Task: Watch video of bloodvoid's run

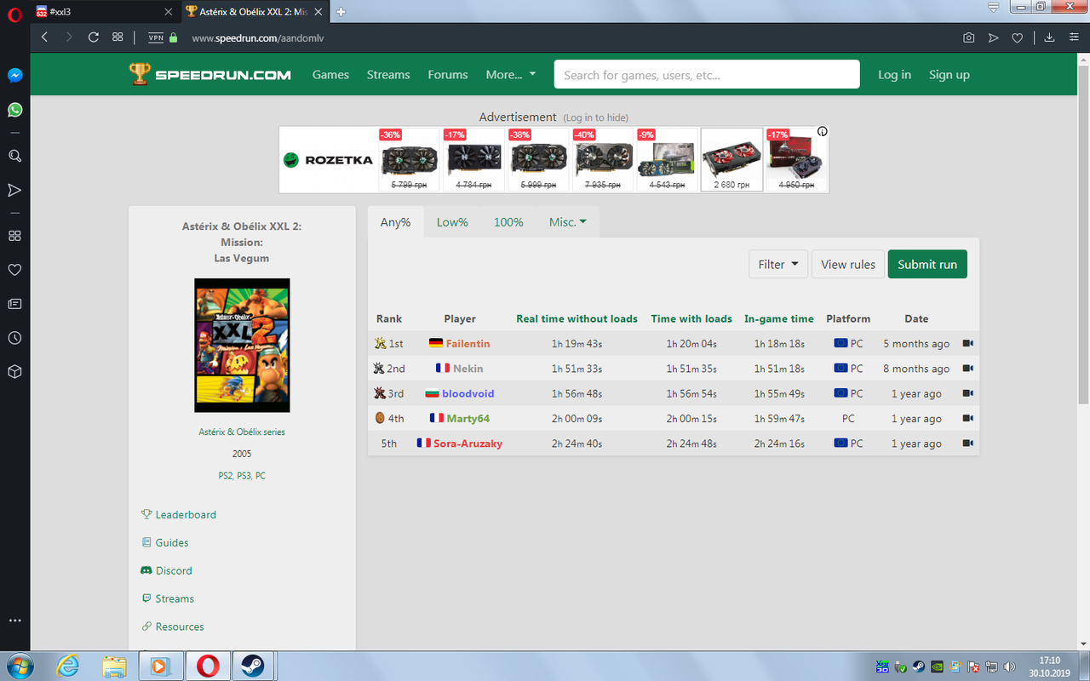Action: click(968, 393)
